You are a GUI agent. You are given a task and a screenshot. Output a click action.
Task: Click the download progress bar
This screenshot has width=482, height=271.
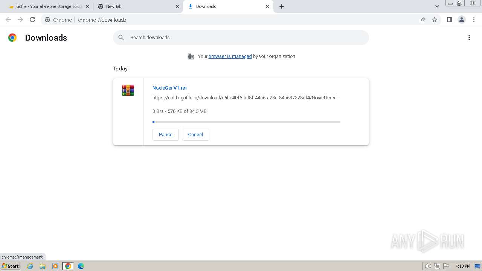coord(246,122)
